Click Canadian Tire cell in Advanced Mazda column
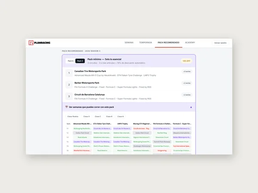Viewport: 258px width, 193px height. click(82, 142)
